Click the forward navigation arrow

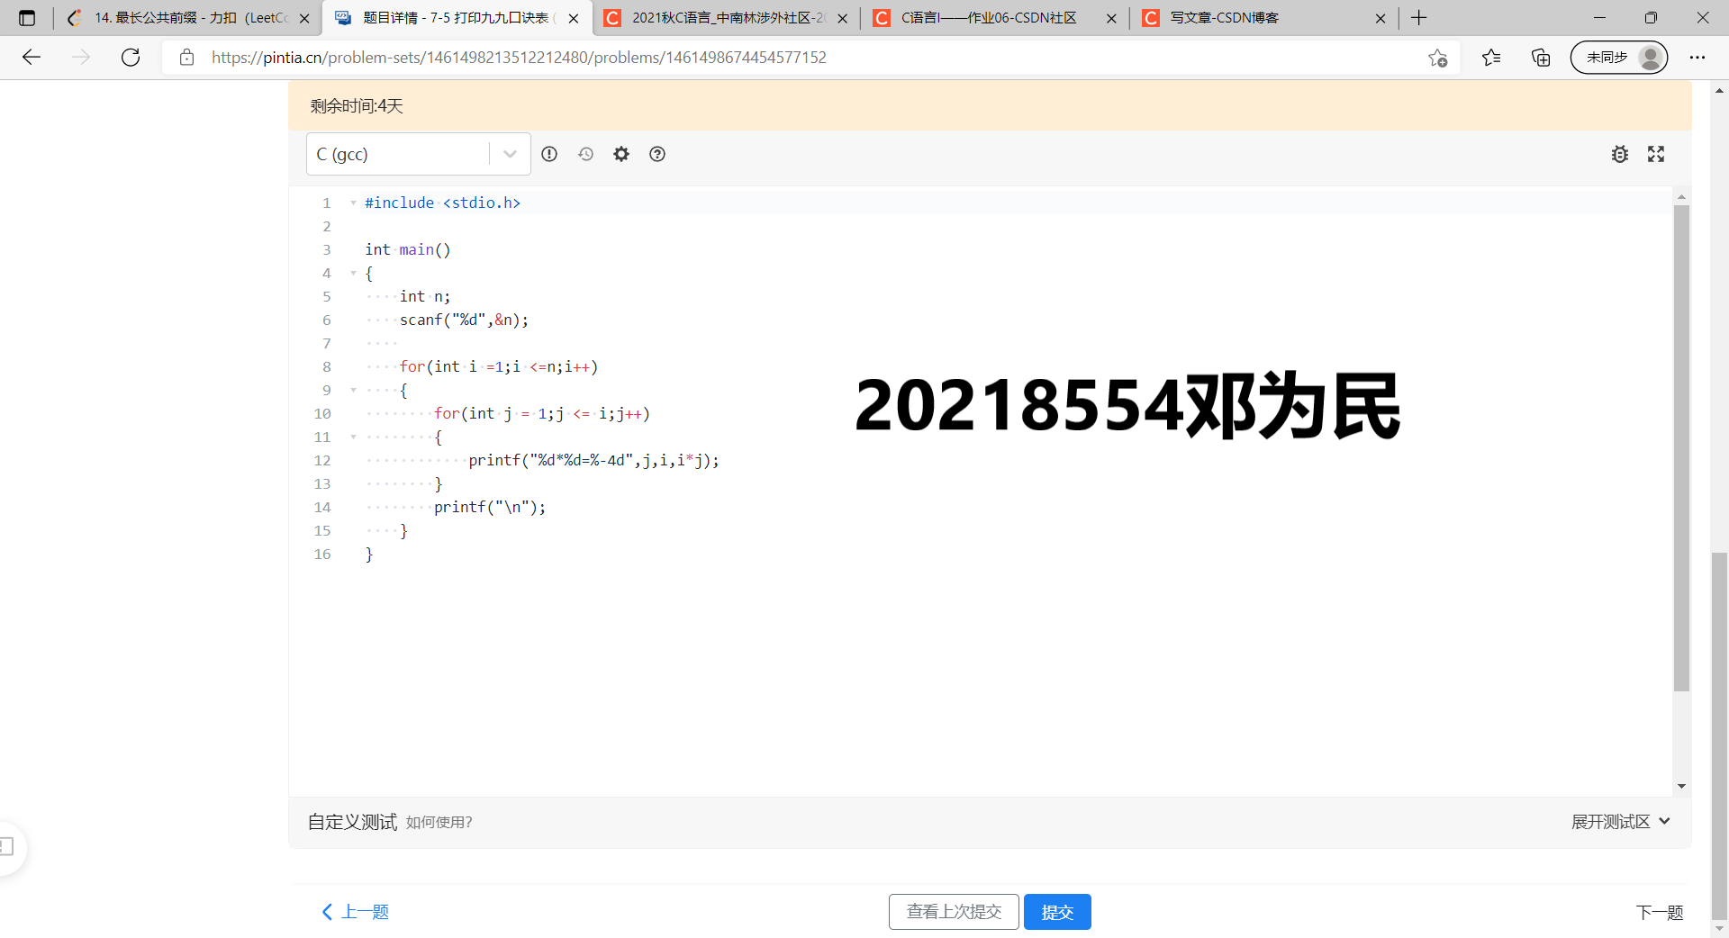point(81,58)
